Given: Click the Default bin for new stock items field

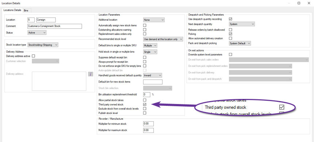Looking at the screenshot, I should tap(153, 82).
